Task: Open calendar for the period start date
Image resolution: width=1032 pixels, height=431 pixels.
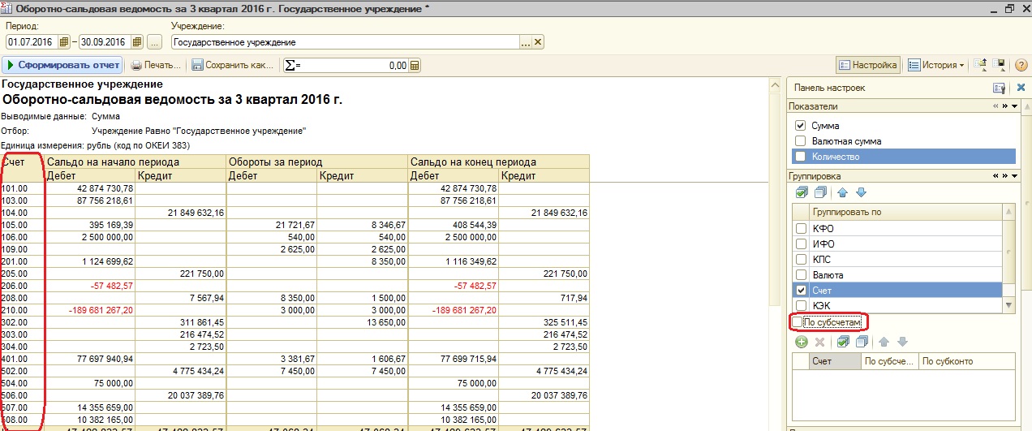Action: (x=65, y=42)
